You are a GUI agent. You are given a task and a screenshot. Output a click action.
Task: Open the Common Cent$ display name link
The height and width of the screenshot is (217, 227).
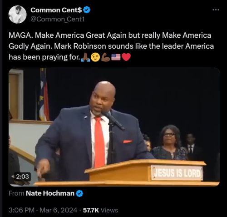[56, 10]
